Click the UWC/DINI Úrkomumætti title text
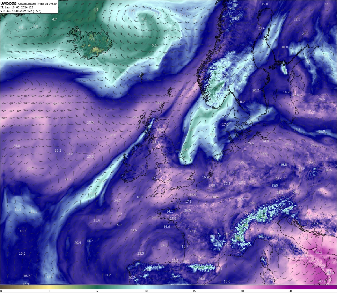Viewport: 337px width, 293px height. click(29, 4)
